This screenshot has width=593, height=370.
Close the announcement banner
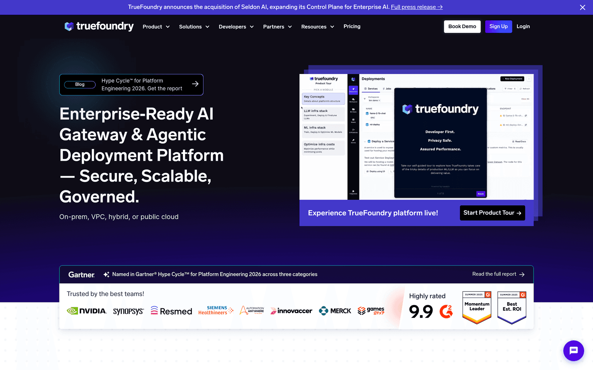(583, 7)
